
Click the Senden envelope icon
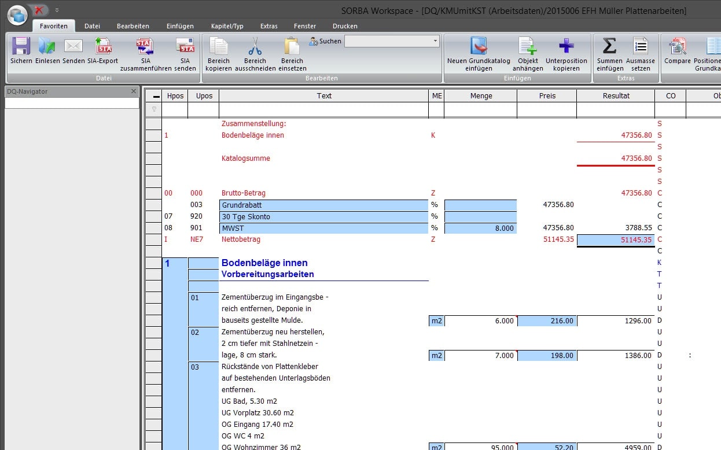[x=73, y=46]
